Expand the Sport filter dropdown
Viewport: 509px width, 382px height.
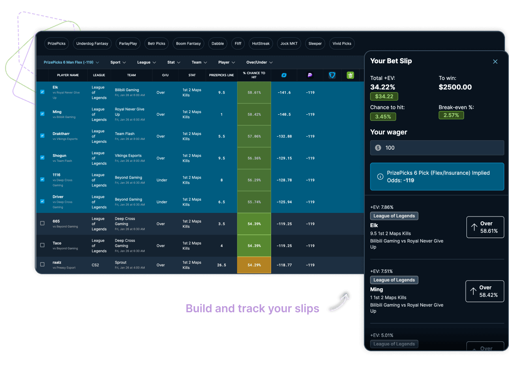pyautogui.click(x=118, y=62)
